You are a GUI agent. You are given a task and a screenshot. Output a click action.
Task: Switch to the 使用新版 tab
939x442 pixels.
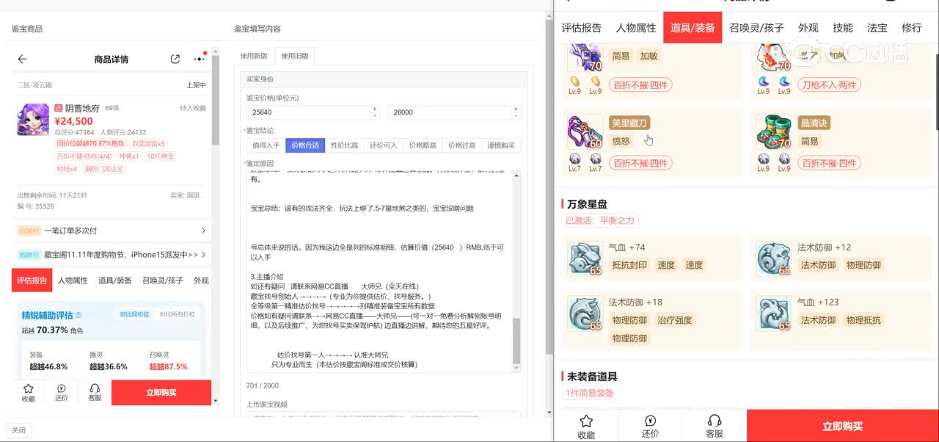point(255,56)
